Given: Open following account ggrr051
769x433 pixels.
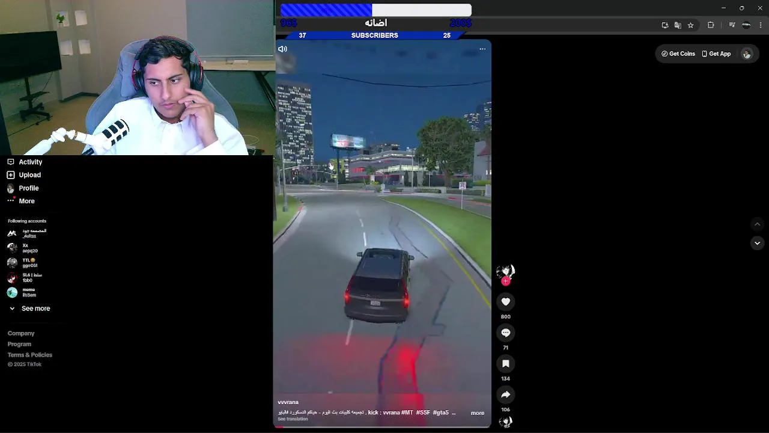Looking at the screenshot, I should pyautogui.click(x=23, y=263).
